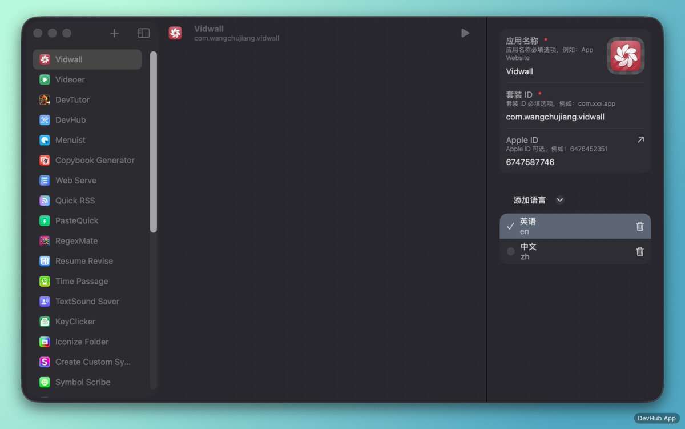Select the DevTutor app icon
This screenshot has height=429, width=685.
(x=45, y=99)
